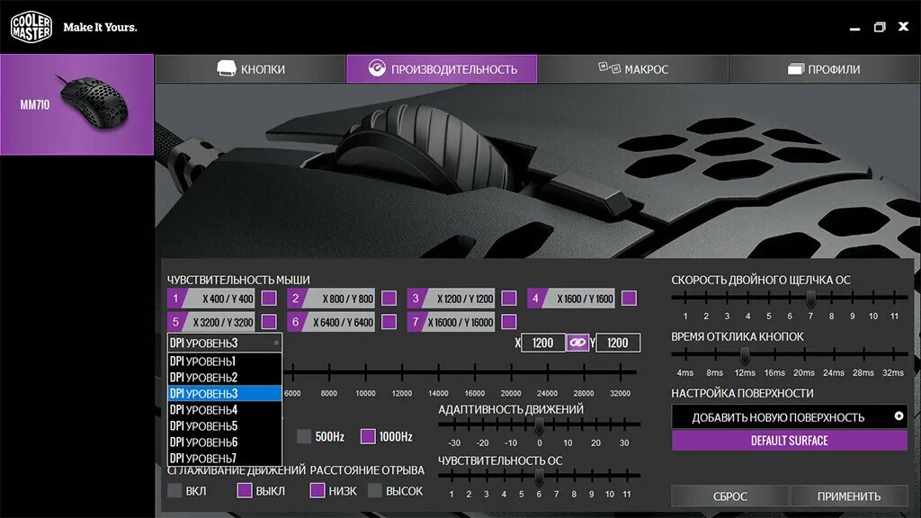Set button response time to 16ms
The width and height of the screenshot is (921, 518).
[774, 354]
